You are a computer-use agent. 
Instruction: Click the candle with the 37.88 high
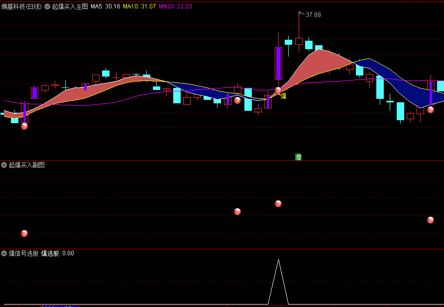[x=299, y=41]
